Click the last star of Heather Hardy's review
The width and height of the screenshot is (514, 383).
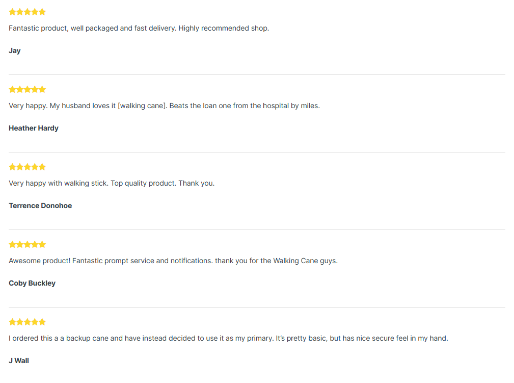click(x=42, y=89)
